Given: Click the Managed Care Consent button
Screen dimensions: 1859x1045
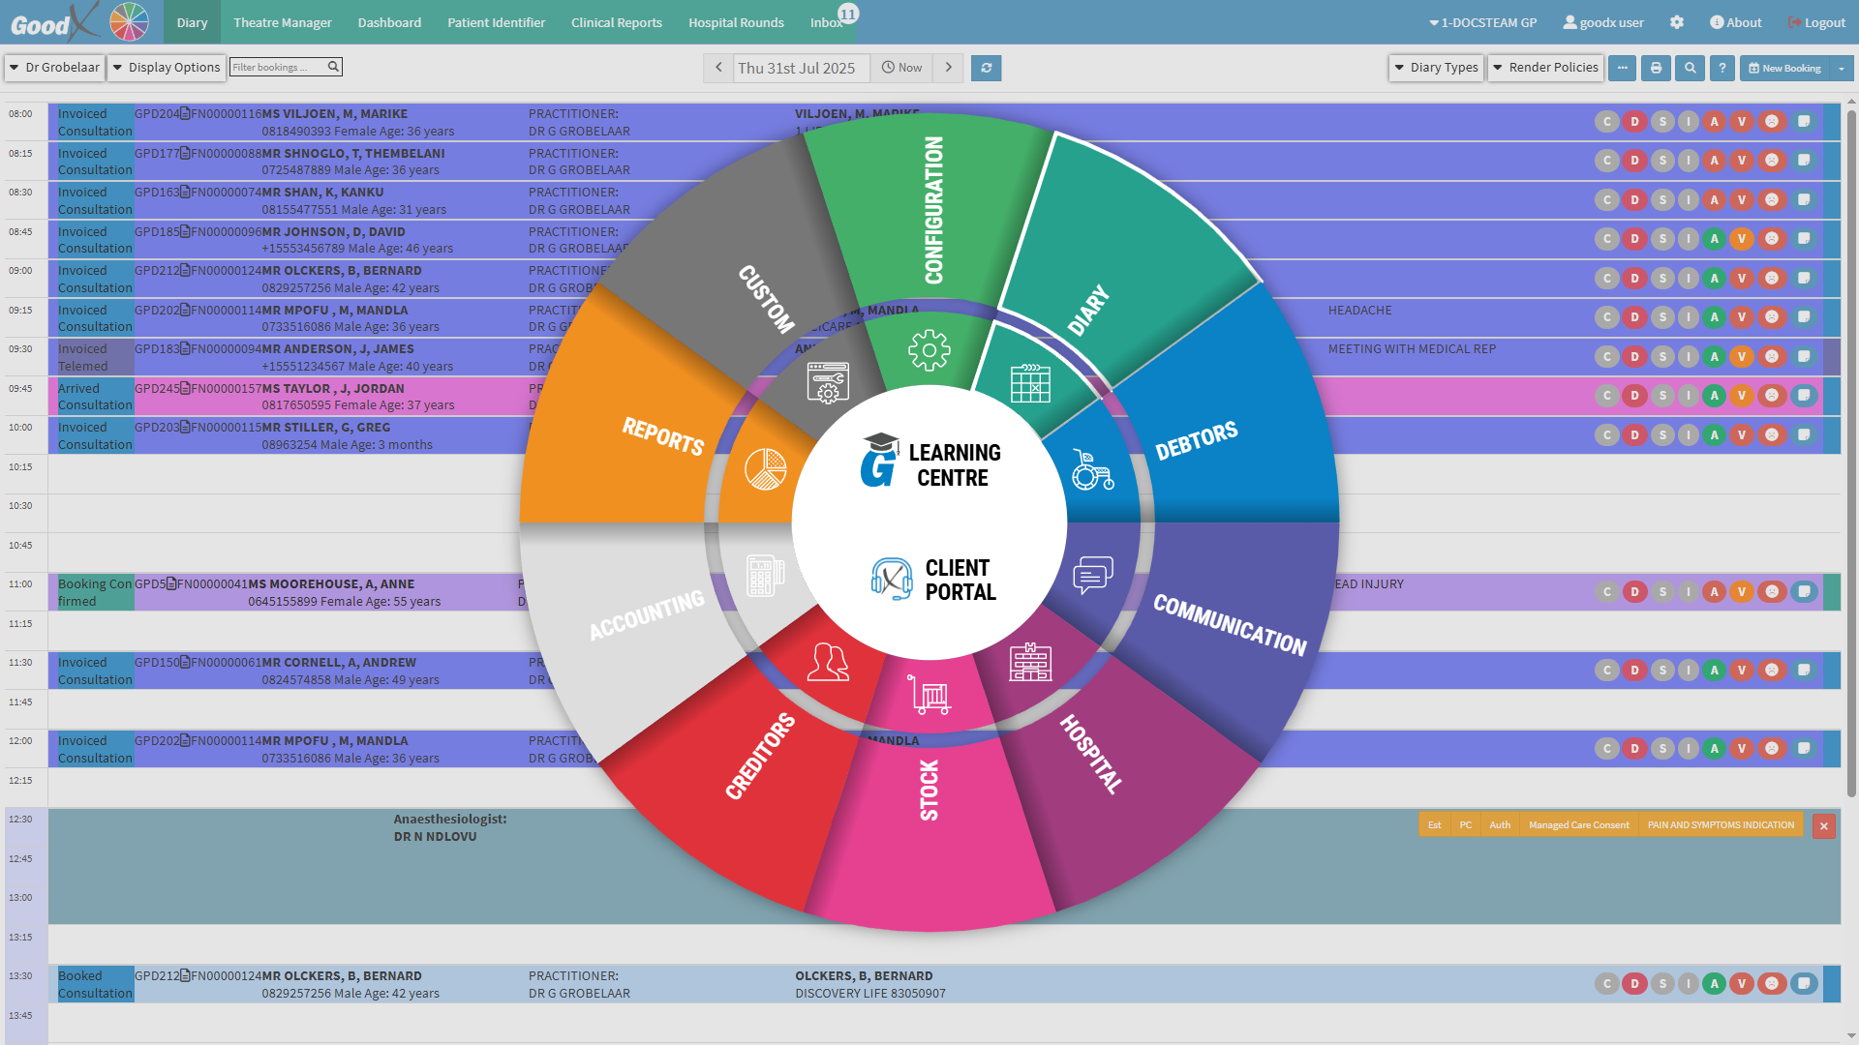Looking at the screenshot, I should click(1578, 825).
